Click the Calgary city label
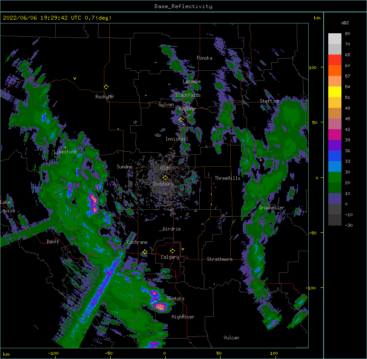 click(170, 257)
